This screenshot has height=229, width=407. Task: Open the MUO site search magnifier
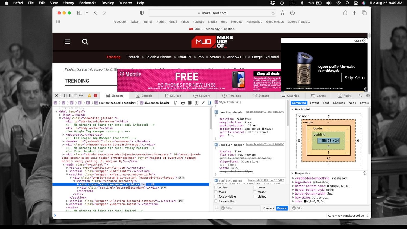(x=85, y=42)
